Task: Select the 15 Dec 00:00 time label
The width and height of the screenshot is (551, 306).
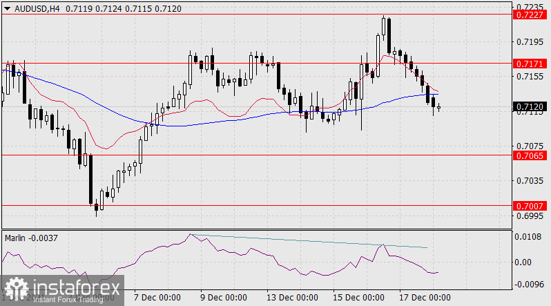Action: click(x=358, y=298)
